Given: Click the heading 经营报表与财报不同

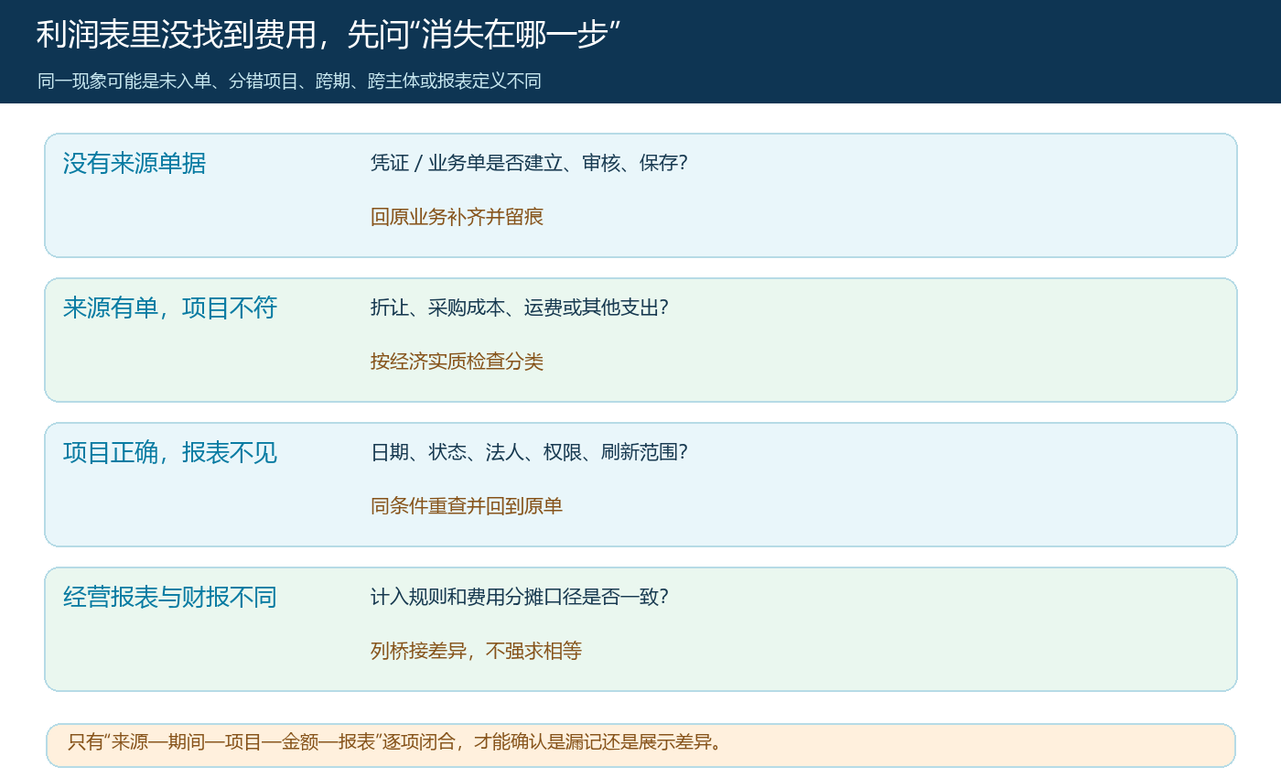Looking at the screenshot, I should pos(170,598).
